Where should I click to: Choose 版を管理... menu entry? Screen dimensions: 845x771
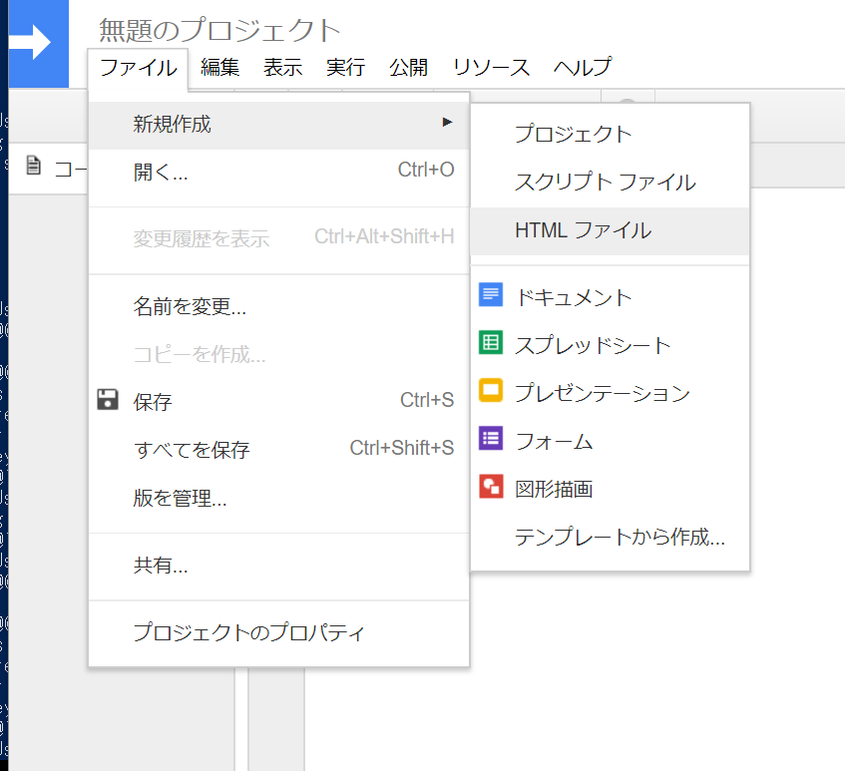click(x=279, y=499)
